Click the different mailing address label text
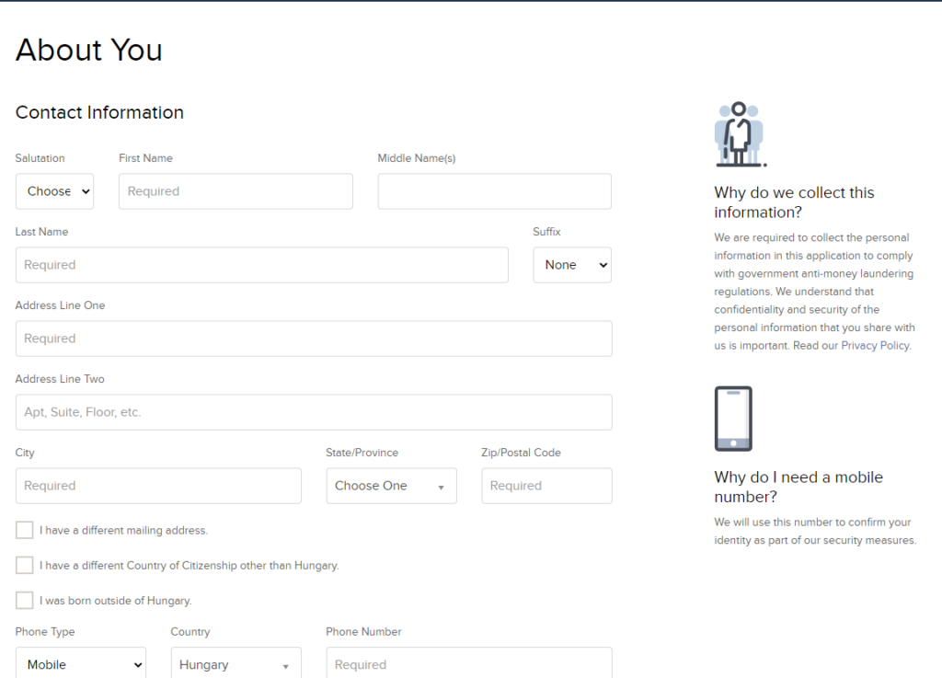942x678 pixels. tap(123, 531)
